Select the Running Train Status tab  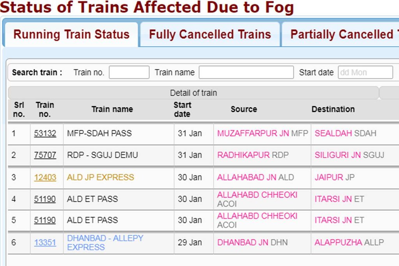pos(70,34)
